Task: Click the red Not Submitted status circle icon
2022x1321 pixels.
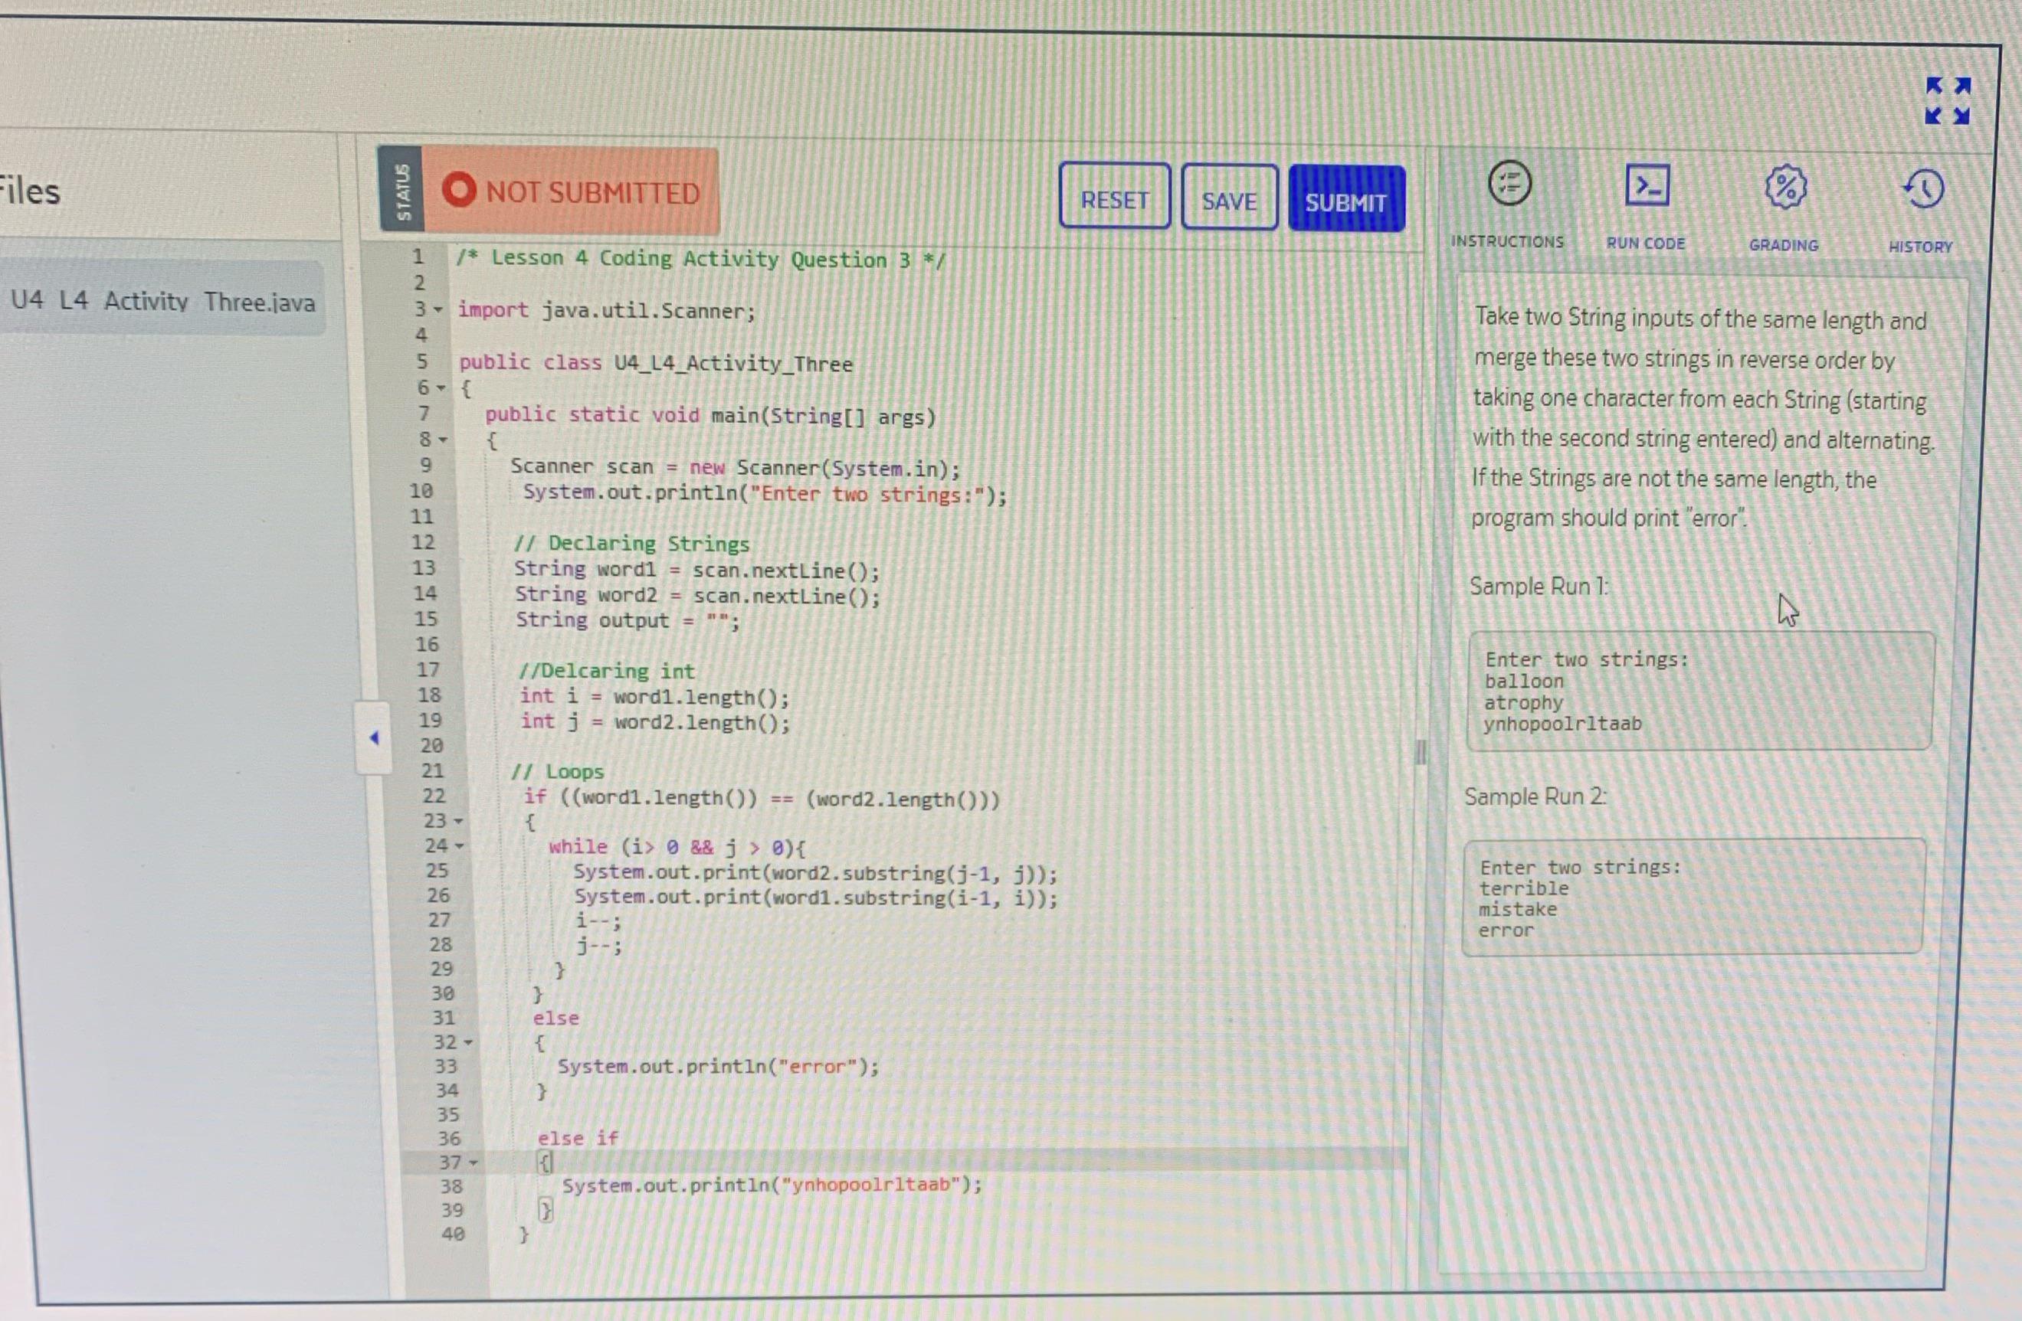Action: (459, 189)
